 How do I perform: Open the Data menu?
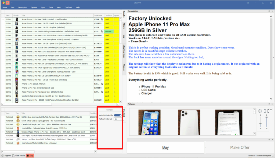click(51, 7)
